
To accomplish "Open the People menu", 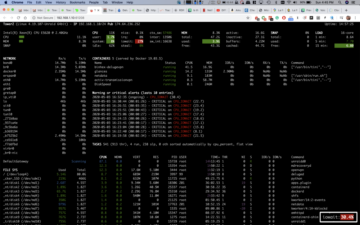I will [94, 2].
